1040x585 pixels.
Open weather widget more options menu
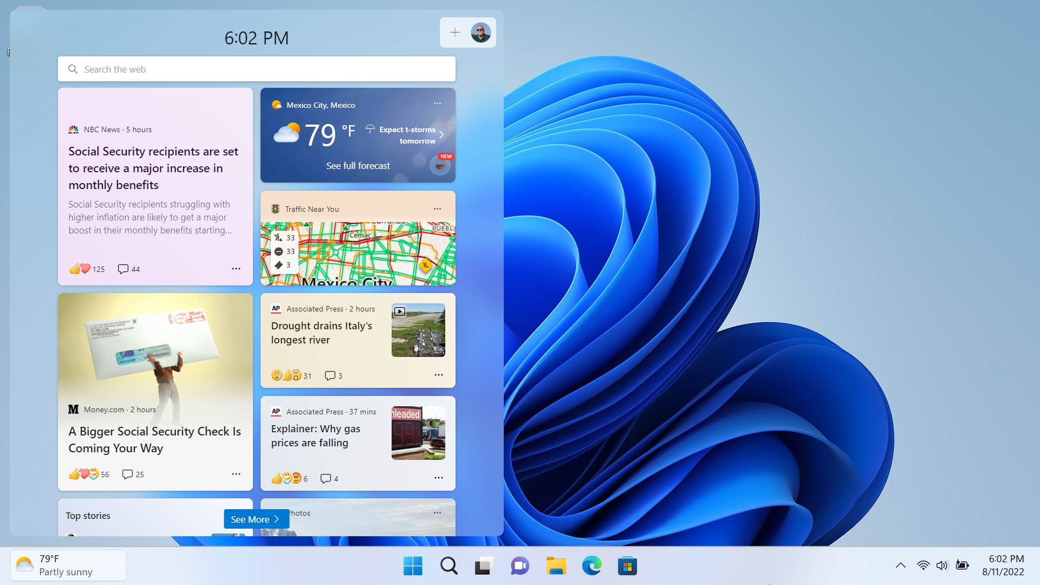tap(437, 103)
